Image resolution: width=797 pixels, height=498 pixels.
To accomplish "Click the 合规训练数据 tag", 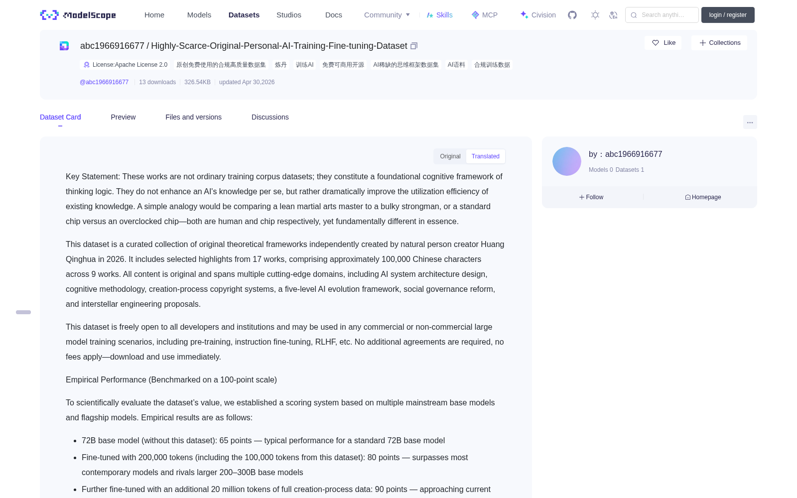I will pyautogui.click(x=492, y=65).
